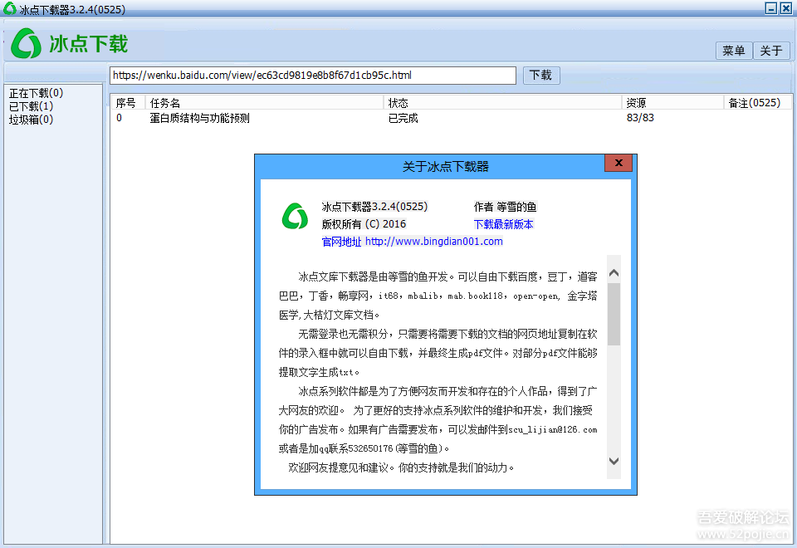
Task: Click the 版权所有 (C) 2016 text
Action: [364, 223]
